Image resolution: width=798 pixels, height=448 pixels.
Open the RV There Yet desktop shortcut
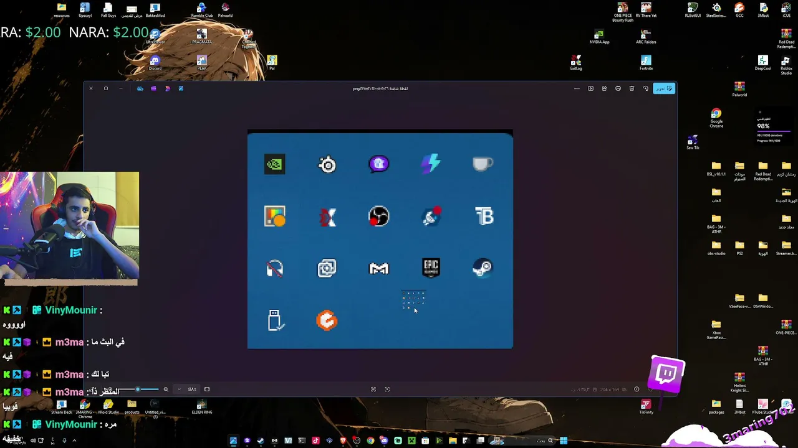tap(646, 10)
